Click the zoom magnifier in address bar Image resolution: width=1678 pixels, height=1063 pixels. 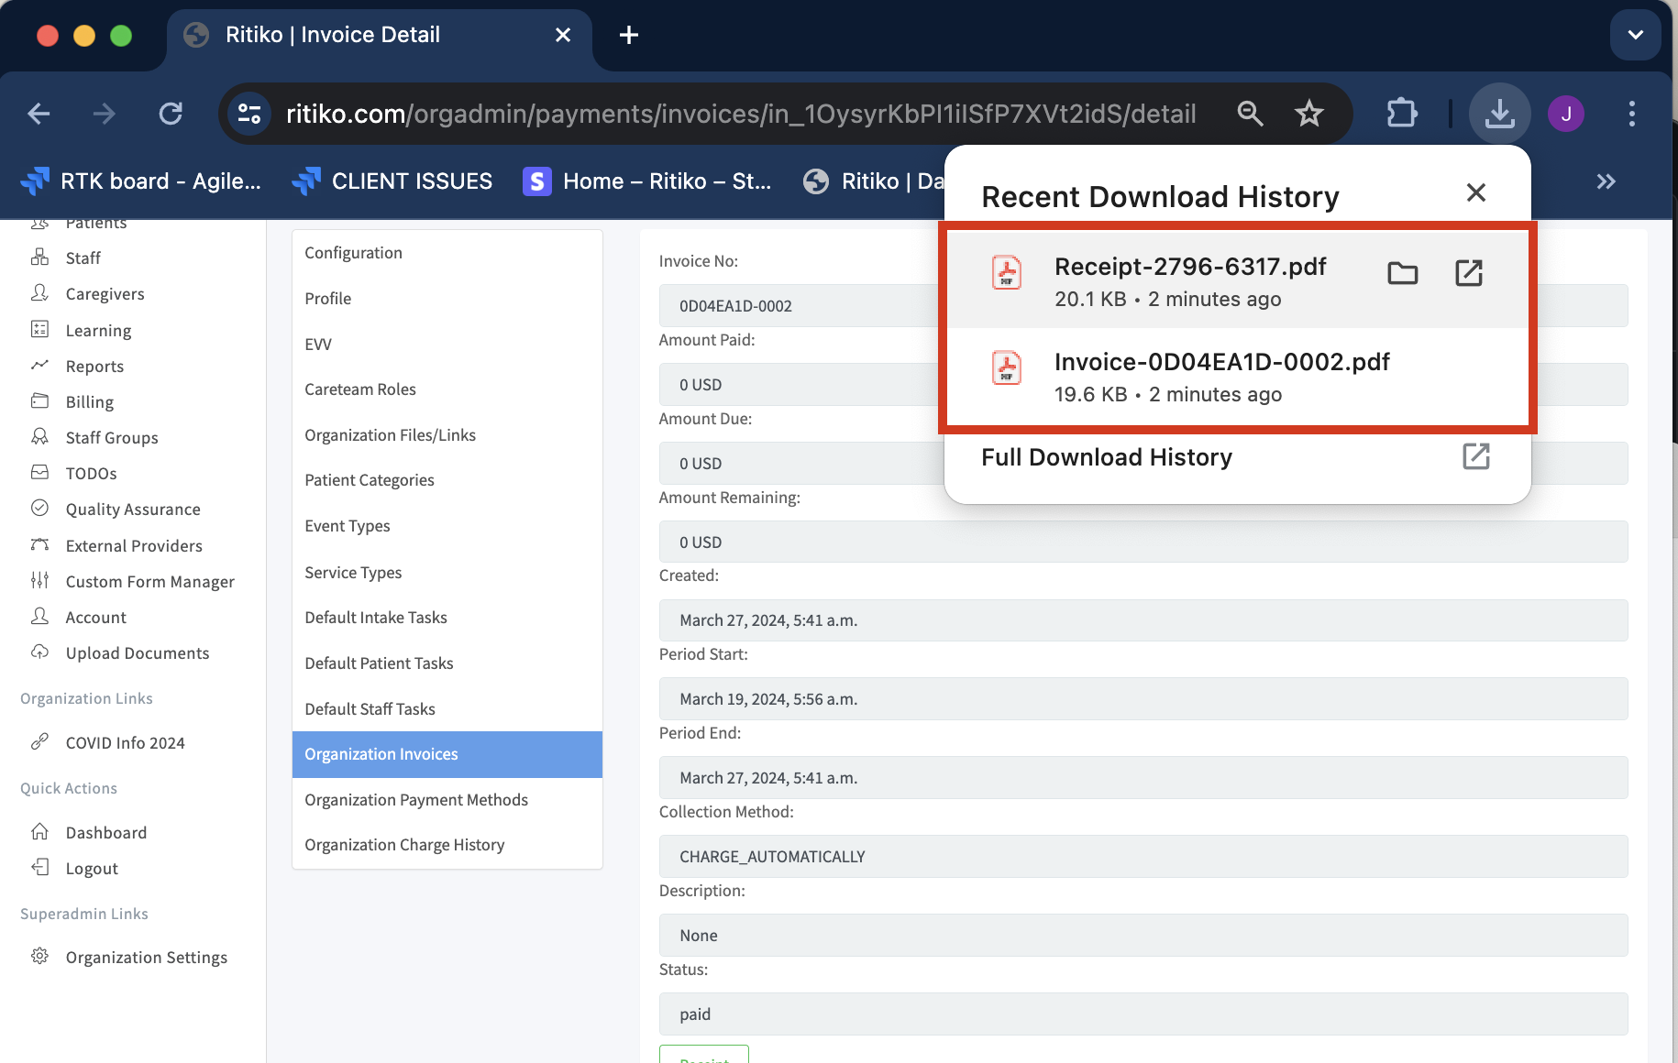1250,114
